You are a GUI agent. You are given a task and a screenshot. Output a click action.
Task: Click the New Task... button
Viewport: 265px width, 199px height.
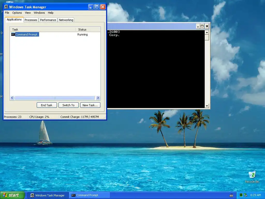pos(90,105)
